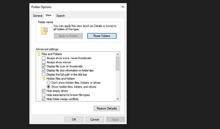The width and height of the screenshot is (220, 129).
Task: Check Hide extensions for known file types
Action: pyautogui.click(x=44, y=95)
